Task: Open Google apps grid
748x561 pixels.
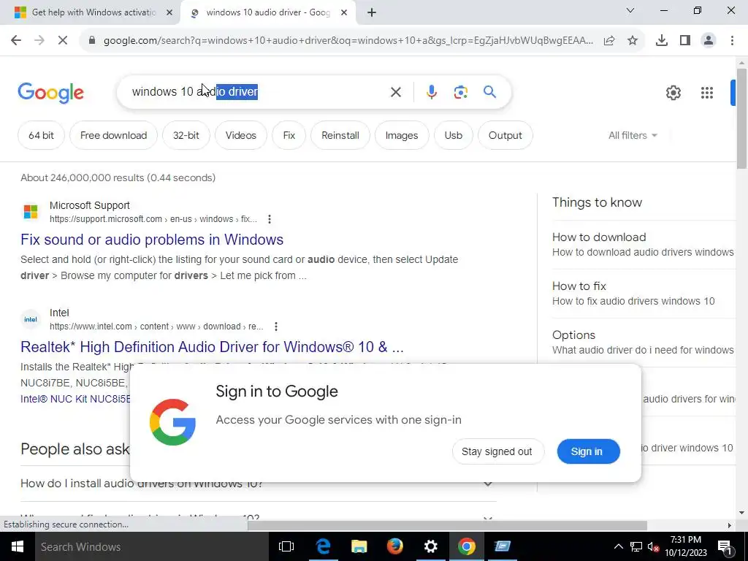Action: pyautogui.click(x=707, y=93)
